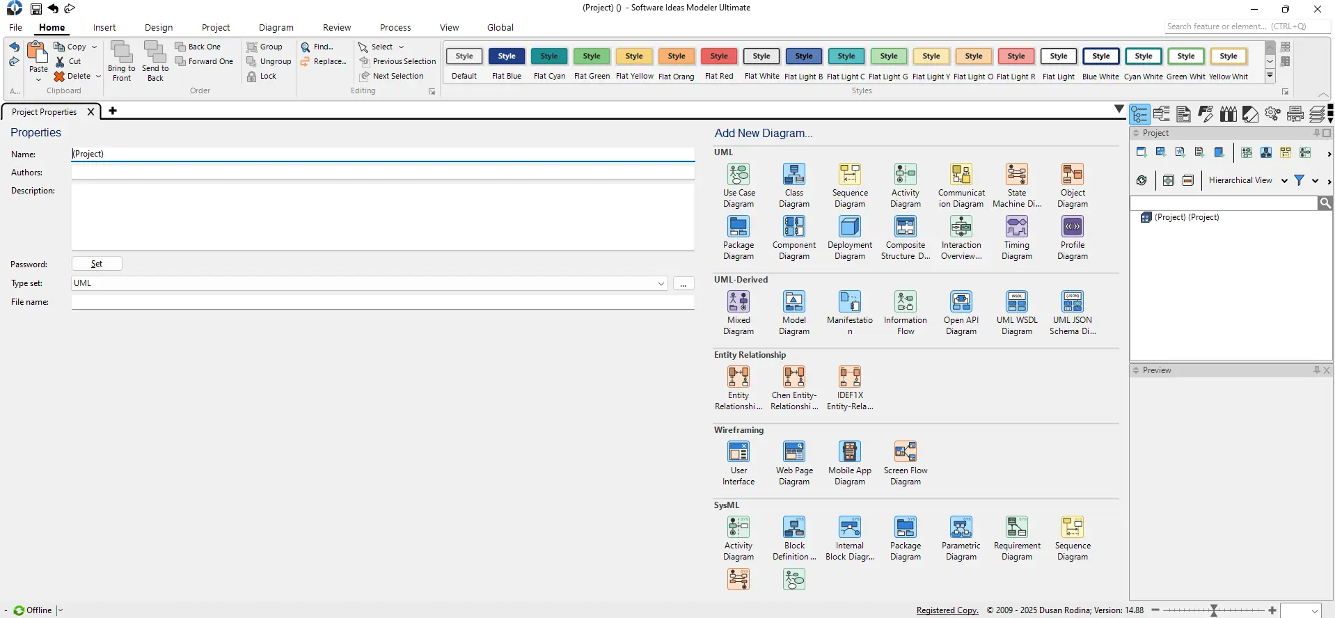This screenshot has height=618, width=1335.
Task: Close the Project Properties tab
Action: click(90, 111)
